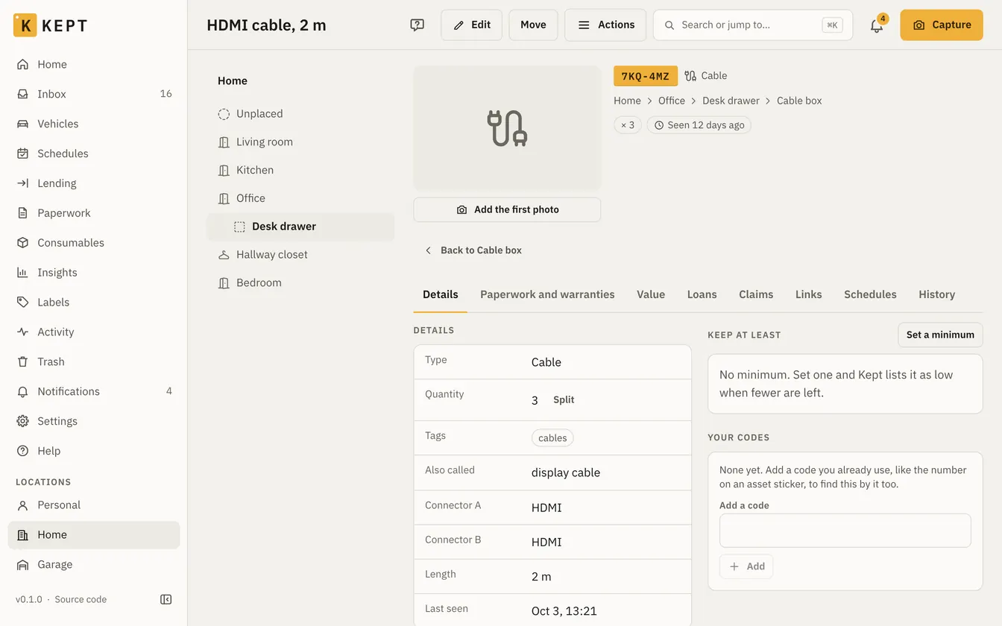The height and width of the screenshot is (626, 1002).
Task: Focus the Search or jump to field
Action: coord(753,25)
